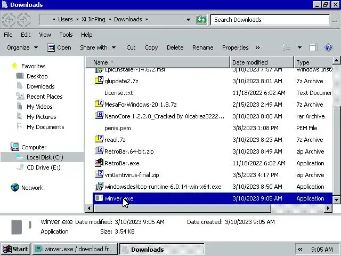
Task: Click vertical scrollbar down arrow
Action: tap(336, 199)
